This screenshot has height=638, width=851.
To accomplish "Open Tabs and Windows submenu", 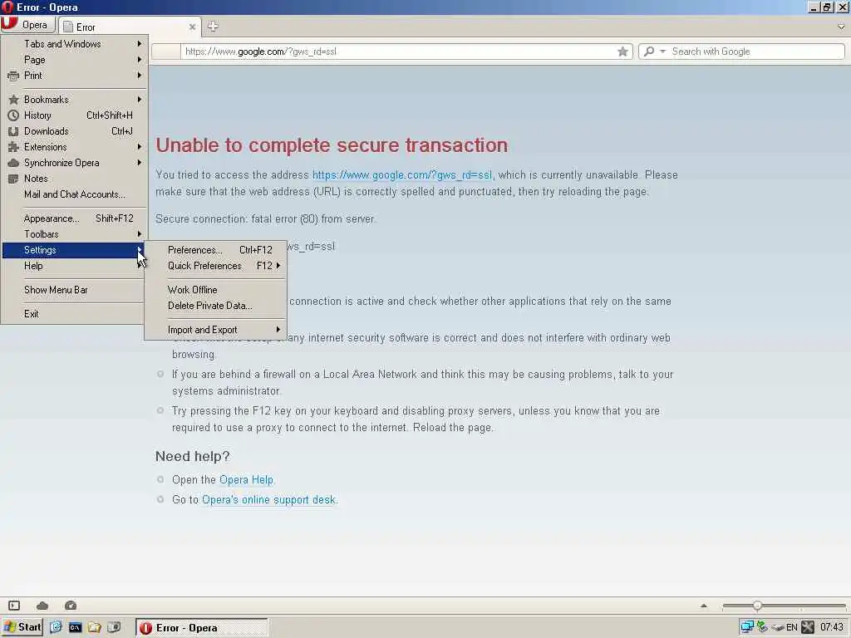I will 74,44.
